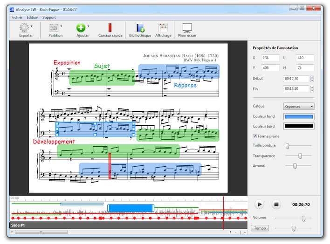Decrease the Début time with down arrow

click(x=312, y=81)
